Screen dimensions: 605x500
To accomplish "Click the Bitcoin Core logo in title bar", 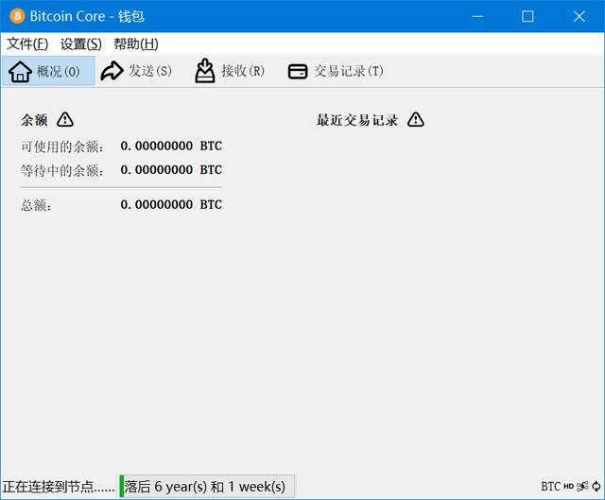I will 17,16.
